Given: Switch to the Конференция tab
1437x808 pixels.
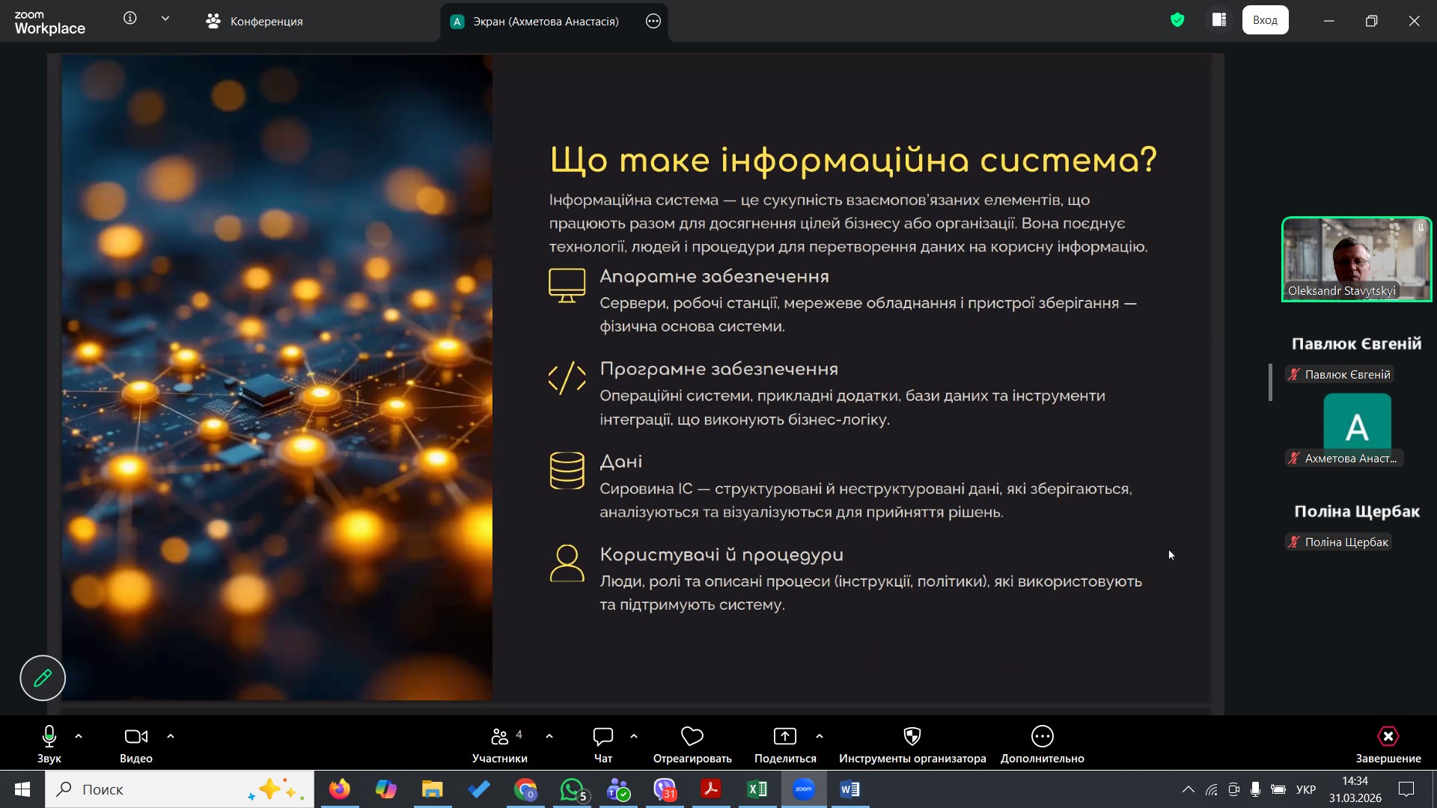Looking at the screenshot, I should pos(254,21).
